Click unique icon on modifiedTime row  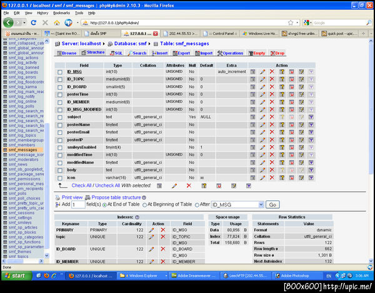coord(291,155)
